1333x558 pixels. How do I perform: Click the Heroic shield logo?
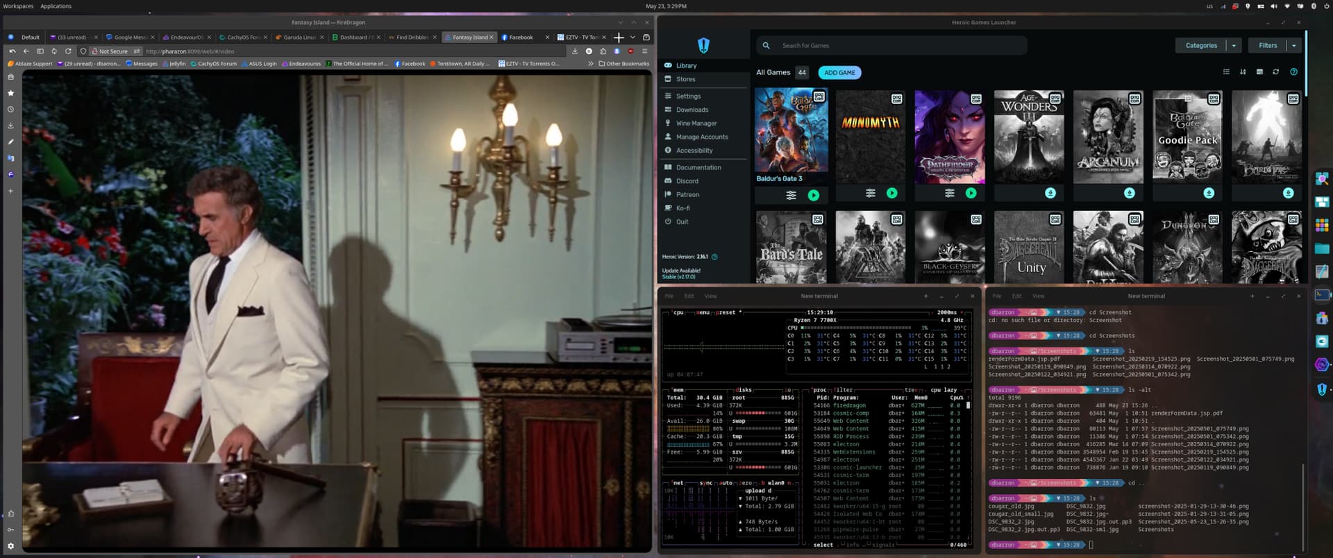pyautogui.click(x=703, y=45)
